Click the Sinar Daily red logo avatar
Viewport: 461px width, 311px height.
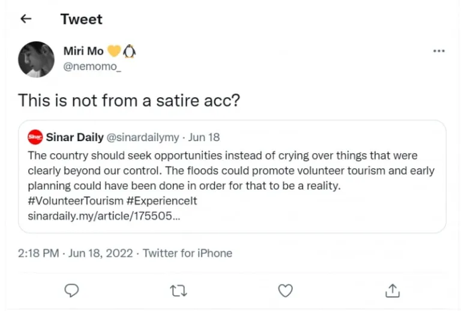(x=35, y=137)
